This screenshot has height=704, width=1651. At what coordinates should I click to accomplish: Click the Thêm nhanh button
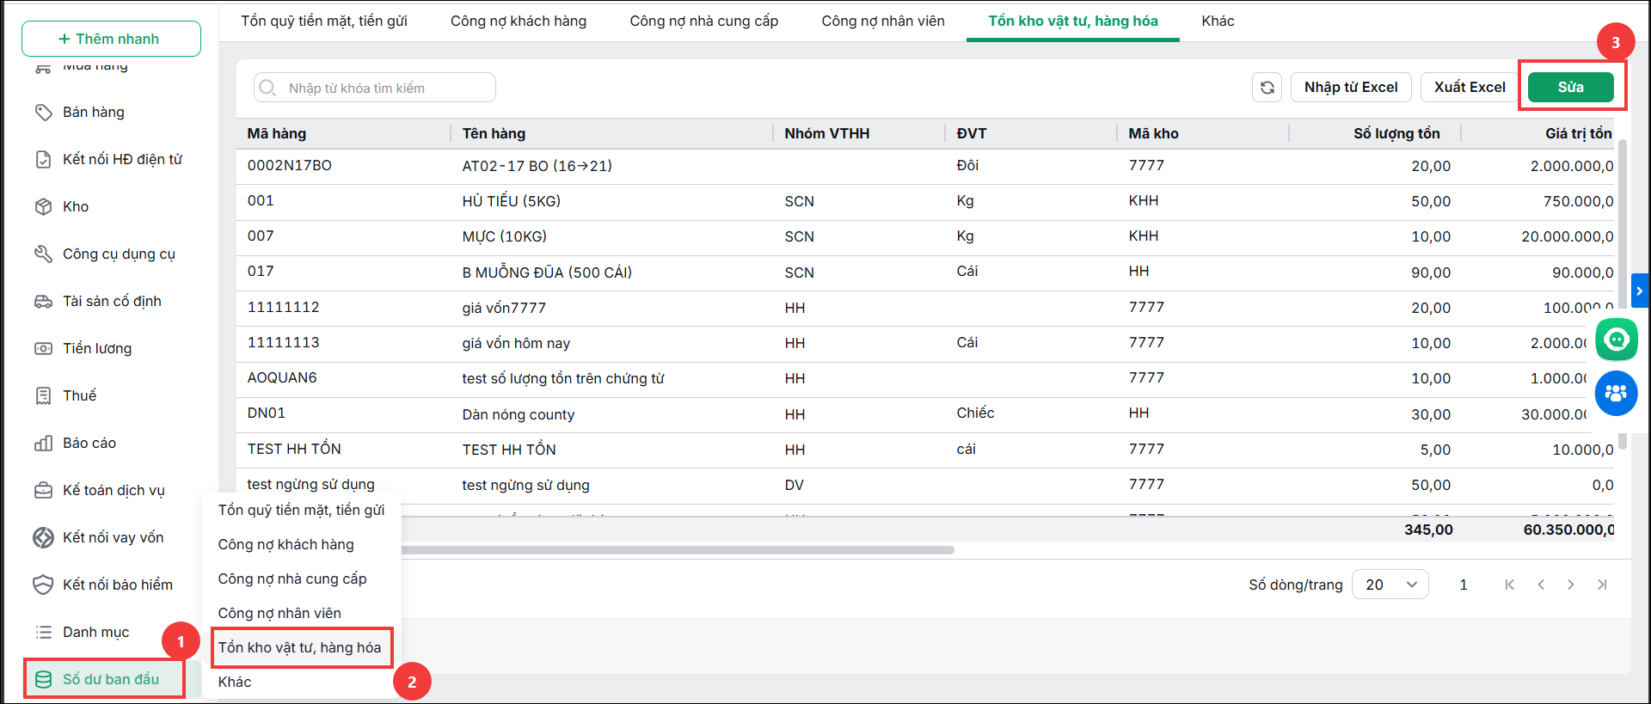111,39
